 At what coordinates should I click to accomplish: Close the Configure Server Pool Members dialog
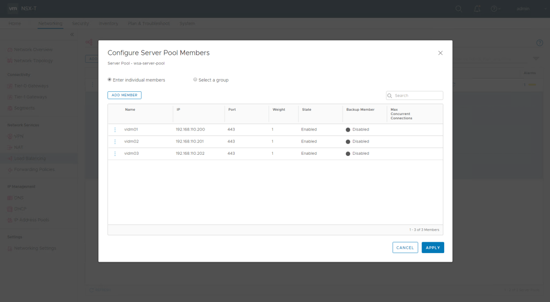point(440,53)
